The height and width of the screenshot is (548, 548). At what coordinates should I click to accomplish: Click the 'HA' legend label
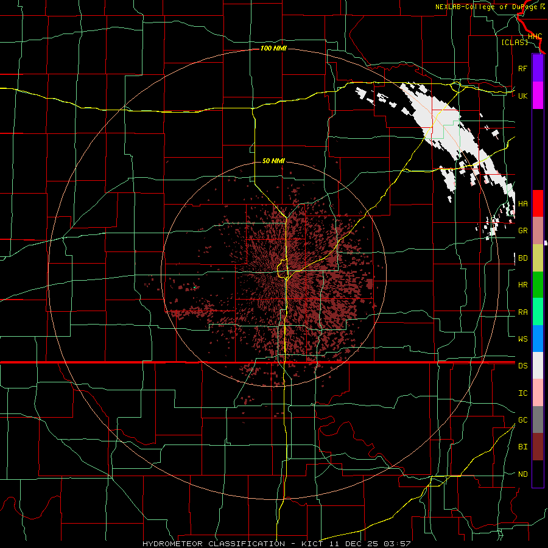(523, 203)
